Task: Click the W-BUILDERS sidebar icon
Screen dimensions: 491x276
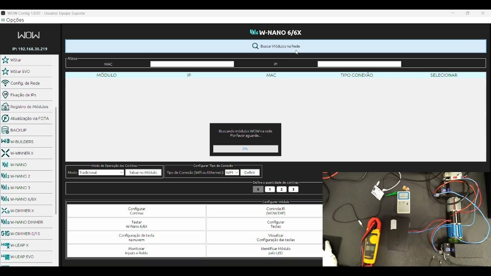Action: point(5,141)
